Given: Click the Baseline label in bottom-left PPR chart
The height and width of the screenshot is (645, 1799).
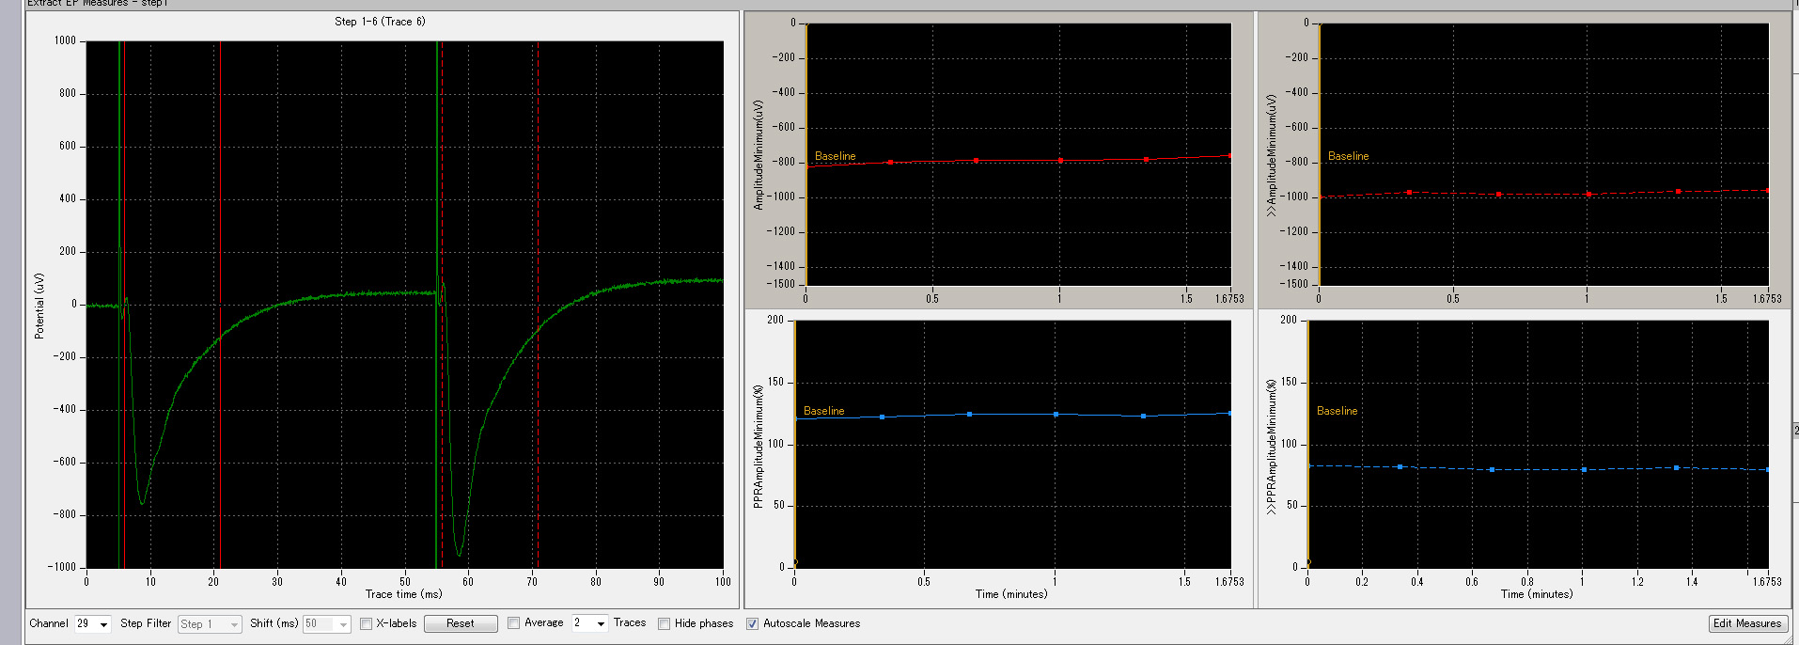Looking at the screenshot, I should 823,411.
